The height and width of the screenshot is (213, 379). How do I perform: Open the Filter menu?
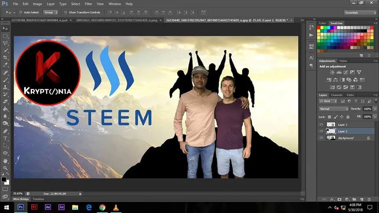[88, 4]
